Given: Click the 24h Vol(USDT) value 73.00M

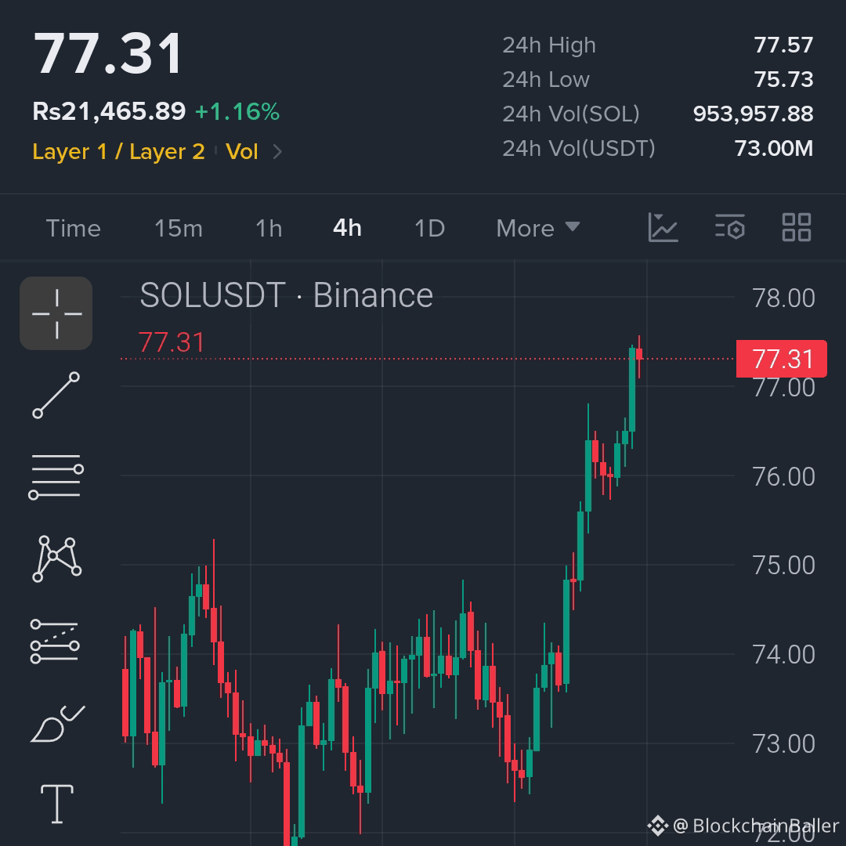Looking at the screenshot, I should pyautogui.click(x=774, y=148).
